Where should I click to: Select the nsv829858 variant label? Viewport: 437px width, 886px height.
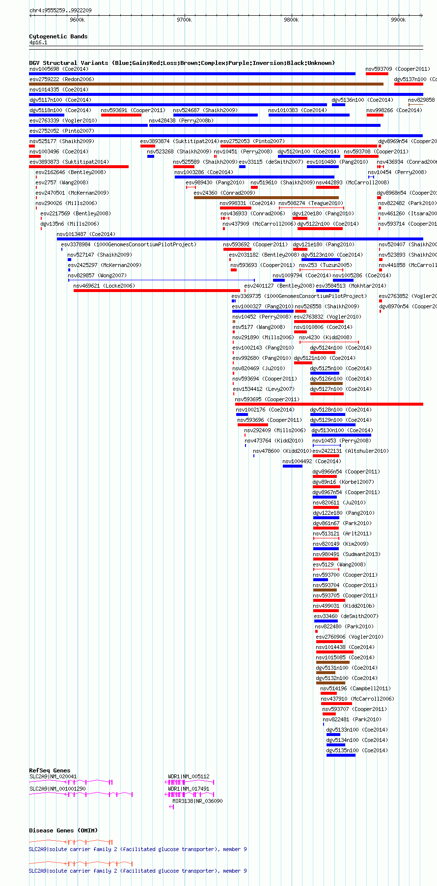(x=421, y=100)
